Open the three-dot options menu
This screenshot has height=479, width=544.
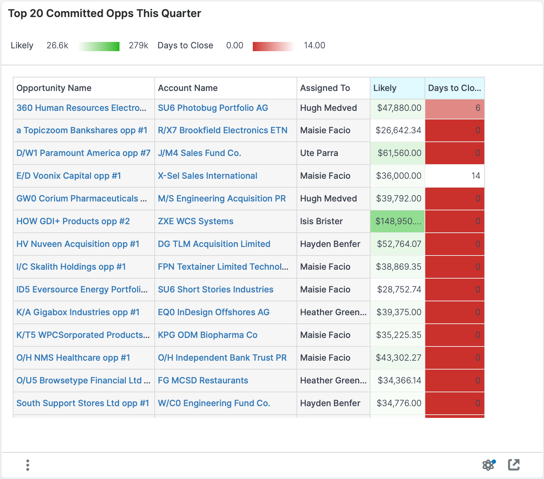[28, 465]
